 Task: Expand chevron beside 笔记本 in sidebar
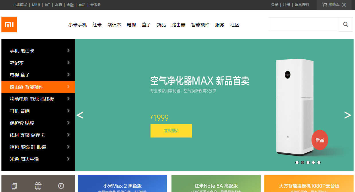[68, 62]
